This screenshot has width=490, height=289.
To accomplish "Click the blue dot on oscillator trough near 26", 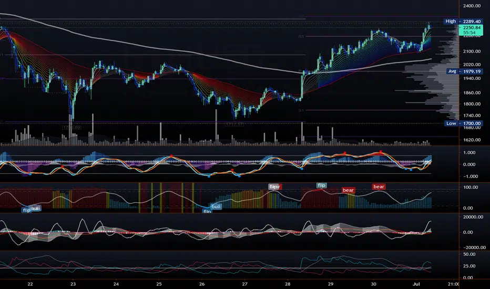I will point(209,176).
